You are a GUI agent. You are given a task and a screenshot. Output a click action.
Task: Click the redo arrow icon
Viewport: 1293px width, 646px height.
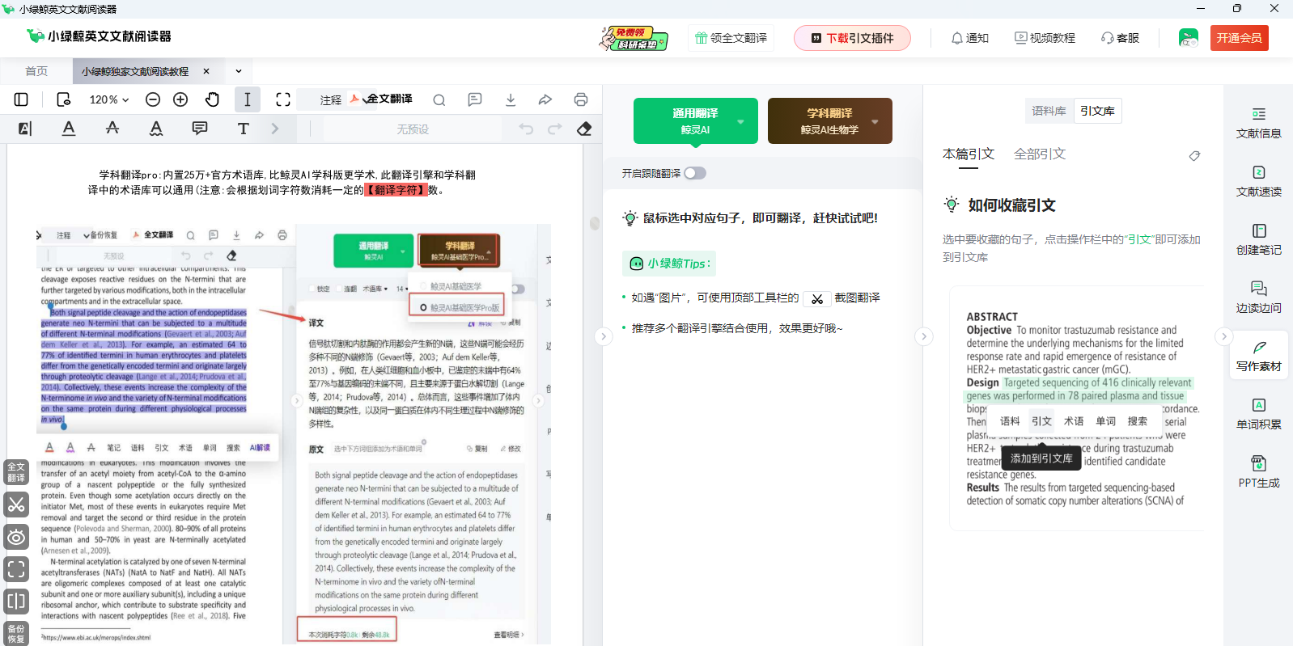(555, 129)
